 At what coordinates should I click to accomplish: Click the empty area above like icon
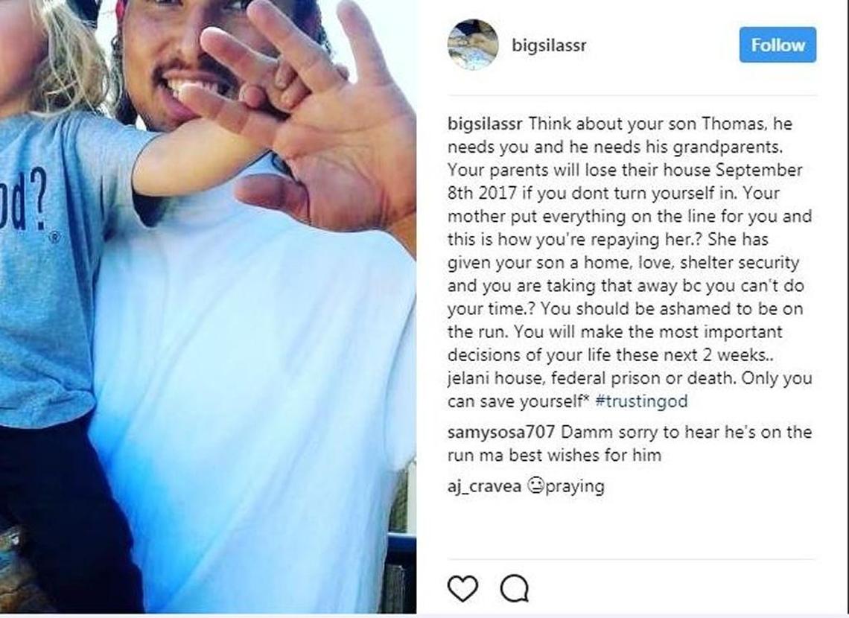click(632, 528)
